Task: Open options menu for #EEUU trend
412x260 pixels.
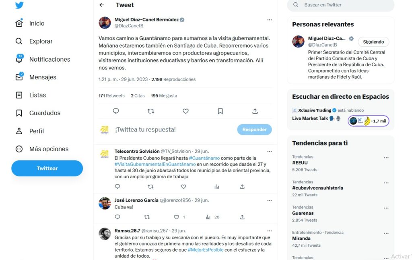Action: (386, 158)
